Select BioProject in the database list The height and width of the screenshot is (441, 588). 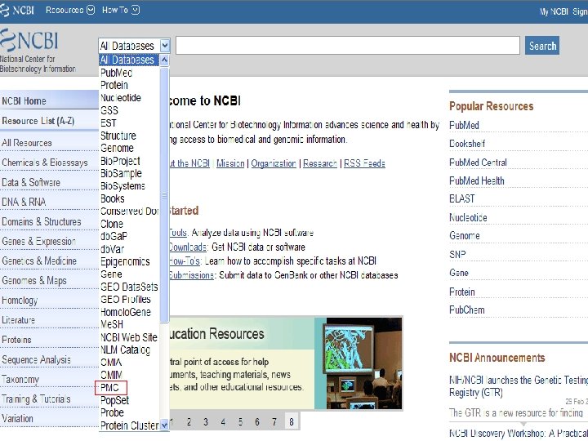[120, 161]
